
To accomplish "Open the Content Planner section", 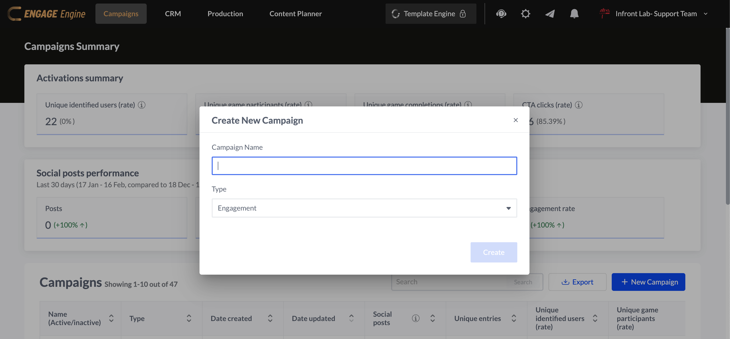I will click(295, 13).
